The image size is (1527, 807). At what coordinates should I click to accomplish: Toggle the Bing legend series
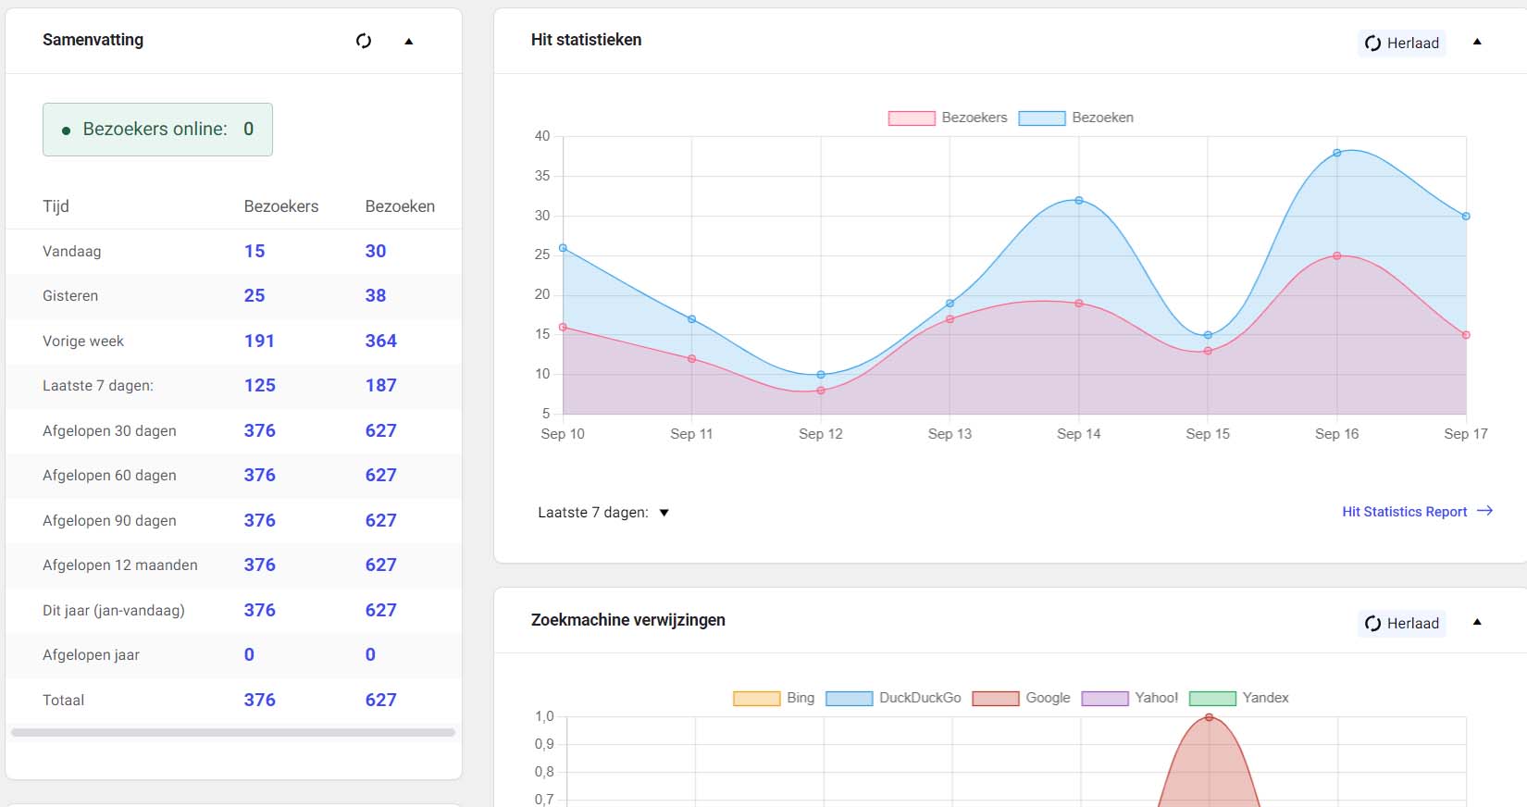[774, 698]
